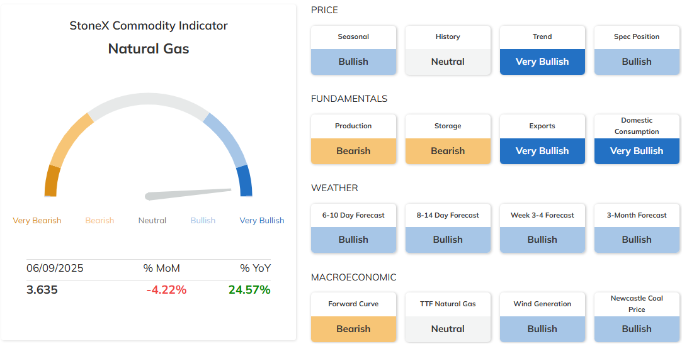The width and height of the screenshot is (682, 344).
Task: Click the Bullish gauge legend label
Action: click(x=203, y=221)
